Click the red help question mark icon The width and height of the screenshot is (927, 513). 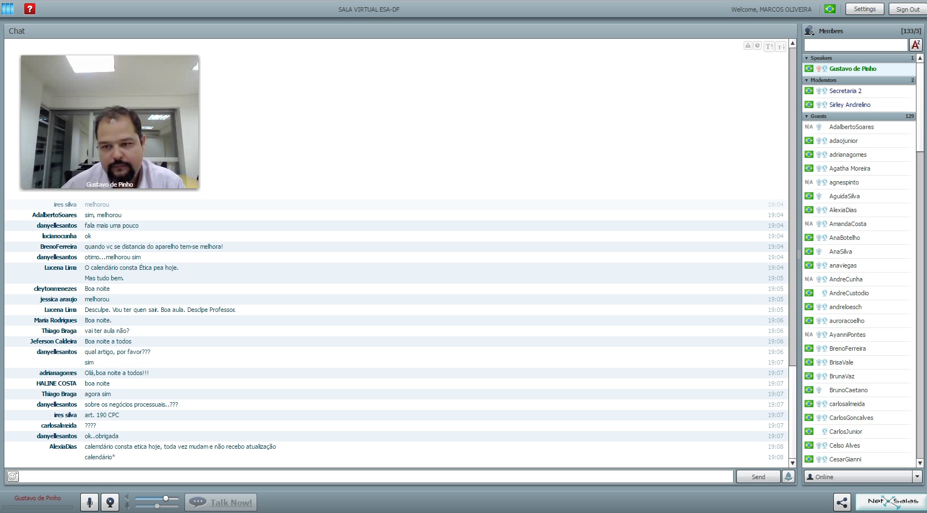(x=30, y=9)
